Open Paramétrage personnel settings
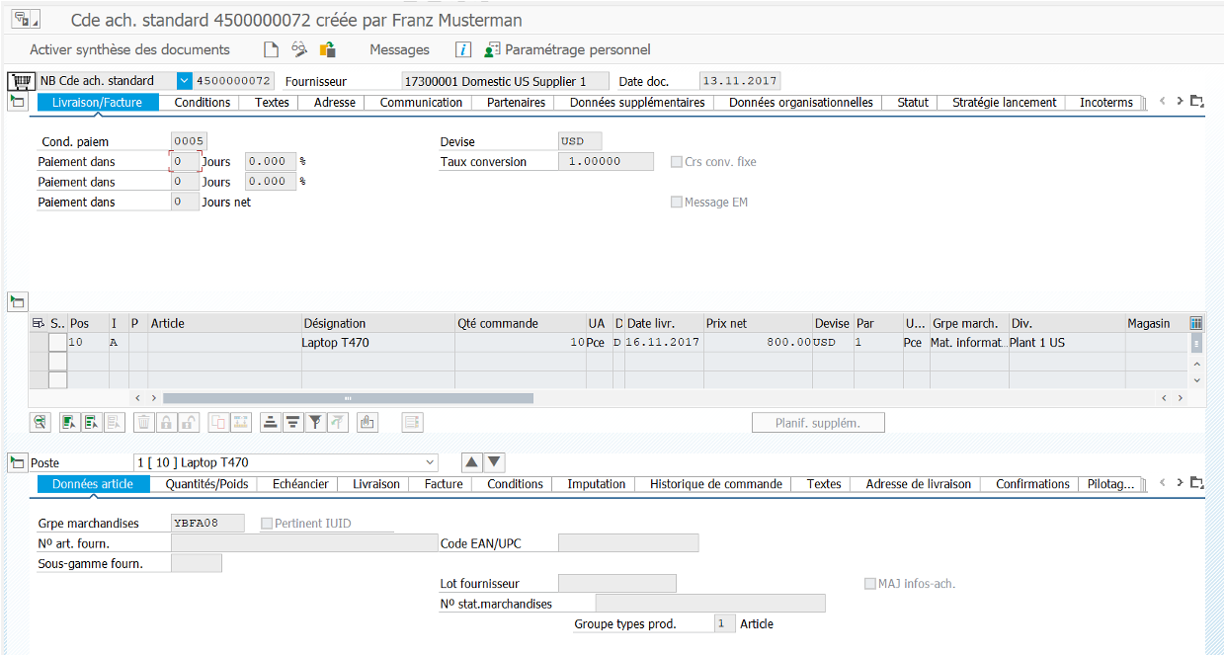The image size is (1225, 656). 577,49
